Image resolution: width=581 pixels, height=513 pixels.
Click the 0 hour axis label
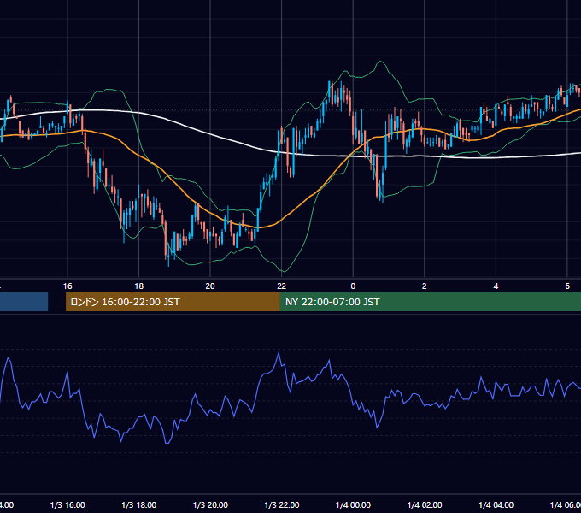[353, 286]
